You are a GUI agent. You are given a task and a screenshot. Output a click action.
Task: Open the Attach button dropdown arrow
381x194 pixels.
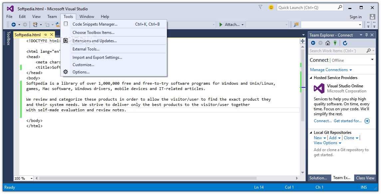tap(243, 25)
